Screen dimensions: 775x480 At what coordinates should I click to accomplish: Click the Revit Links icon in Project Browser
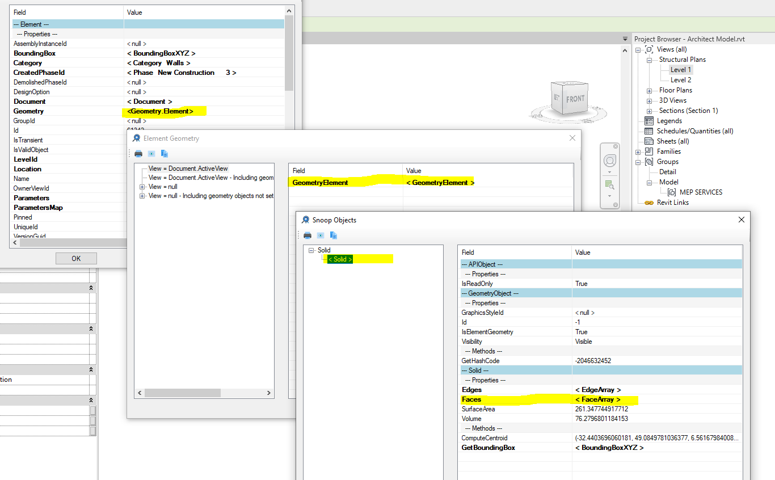coord(648,202)
